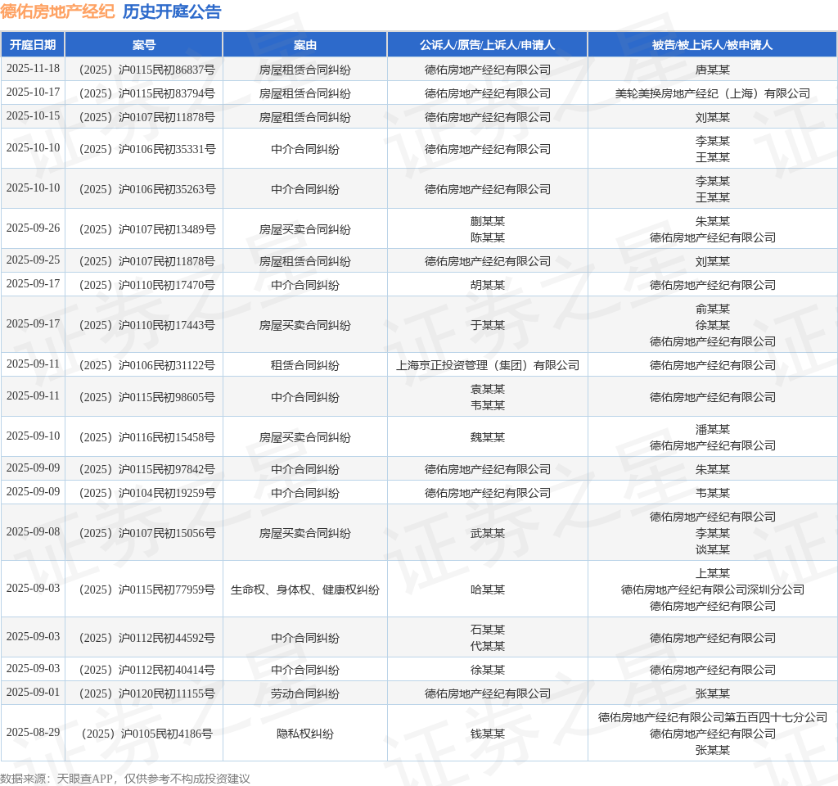Click 德佑房地产经纪有限公司第五百四十七分公司

coord(713,717)
